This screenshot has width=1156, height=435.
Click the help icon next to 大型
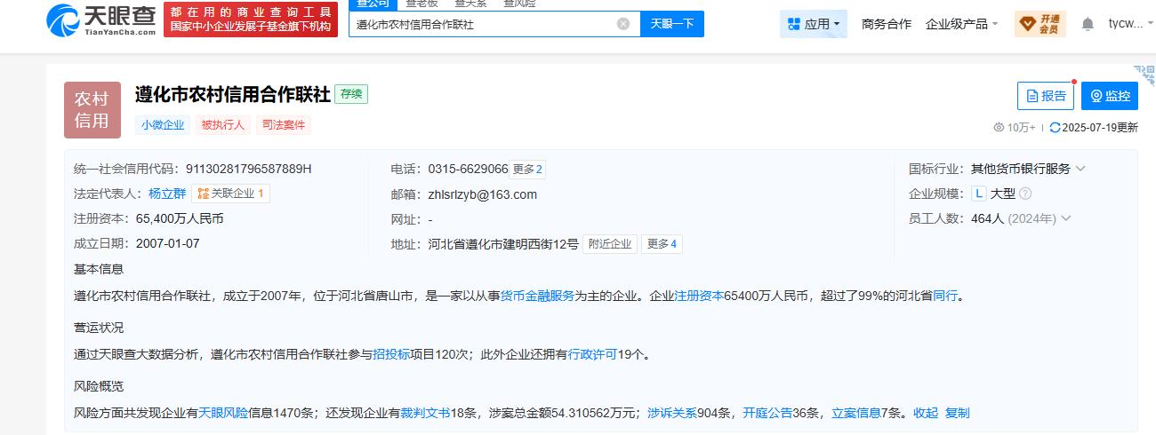[x=1025, y=194]
